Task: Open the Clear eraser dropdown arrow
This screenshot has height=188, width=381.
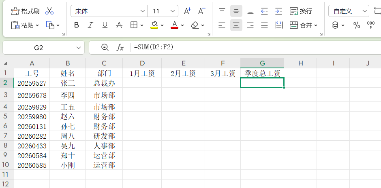Action: pos(202,25)
